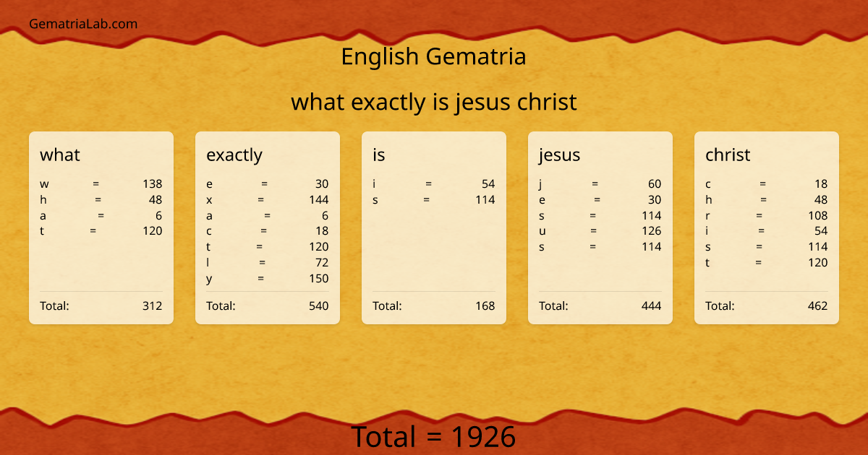Click the 'is' card title
Screen dimensions: 868x455
(x=379, y=155)
